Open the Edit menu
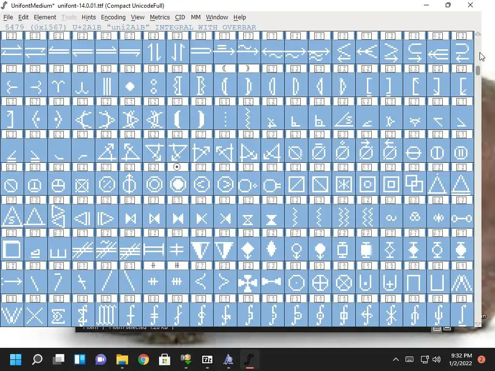The width and height of the screenshot is (495, 371). click(x=23, y=17)
